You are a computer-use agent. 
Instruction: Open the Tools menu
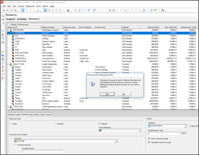coord(39,6)
